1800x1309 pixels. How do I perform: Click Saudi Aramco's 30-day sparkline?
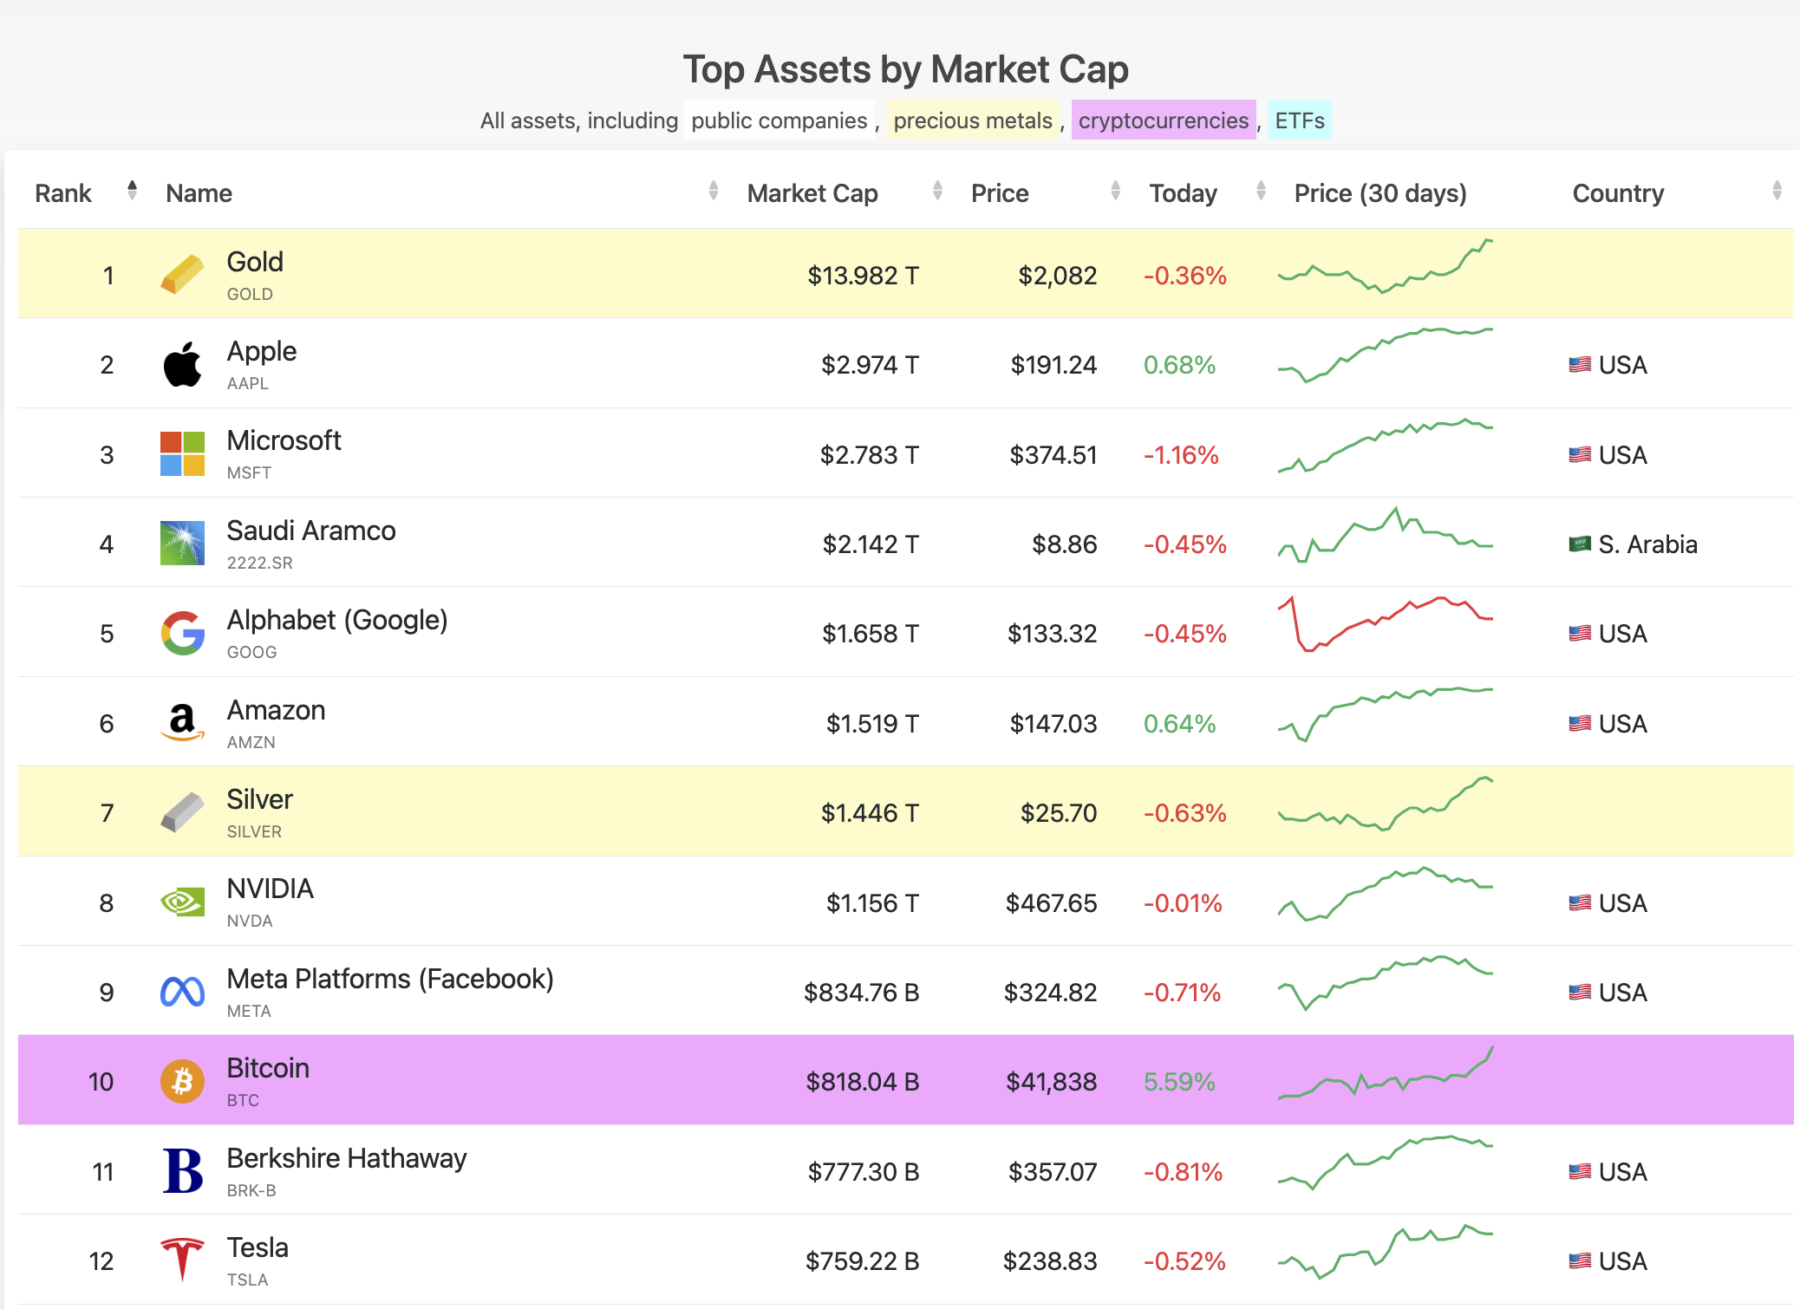[1385, 535]
